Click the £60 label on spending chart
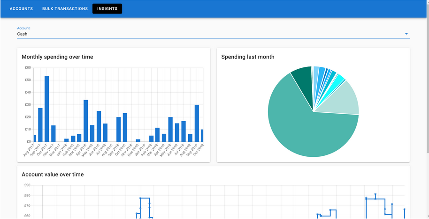The height and width of the screenshot is (219, 429). [x=28, y=68]
